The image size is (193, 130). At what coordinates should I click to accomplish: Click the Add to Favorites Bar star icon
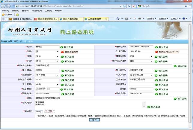point(17,14)
